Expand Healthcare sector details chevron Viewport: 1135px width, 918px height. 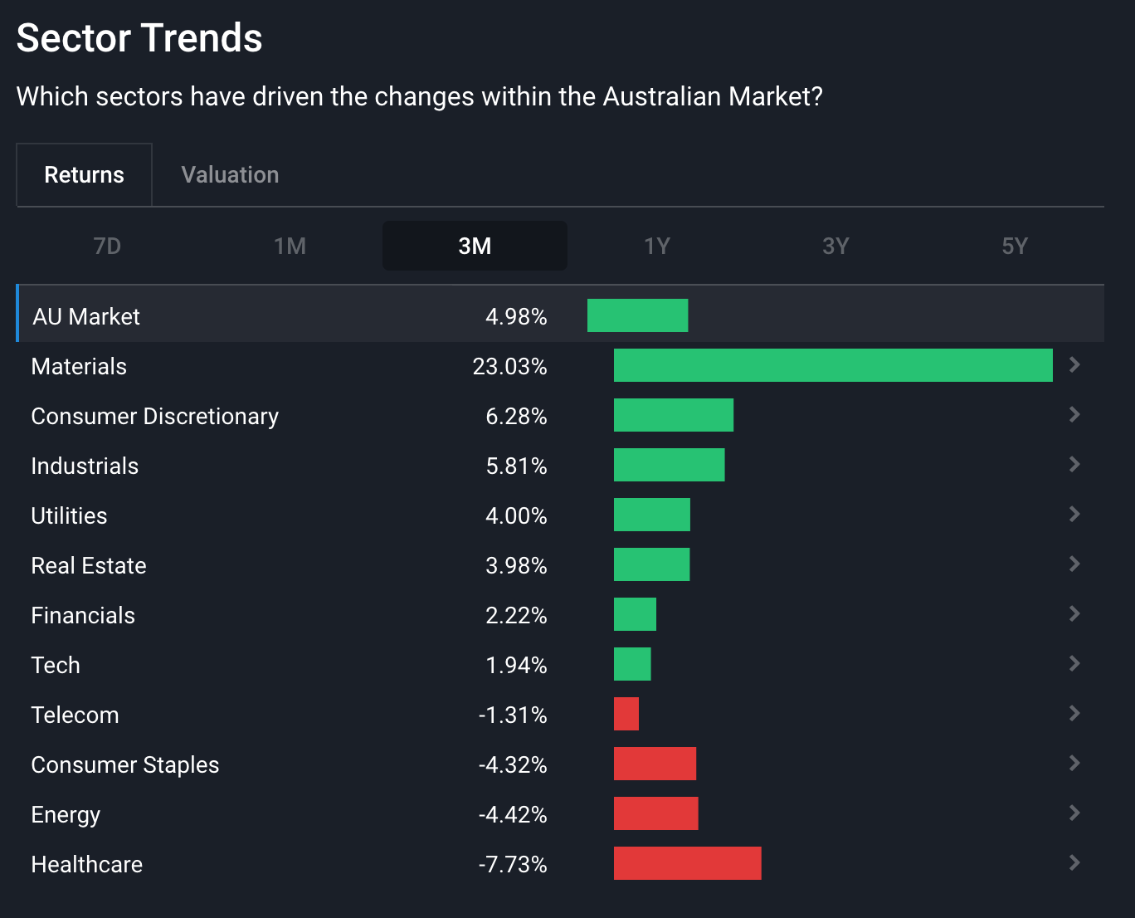(1074, 863)
